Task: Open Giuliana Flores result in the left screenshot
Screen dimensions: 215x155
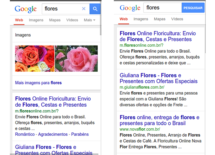Action: click(x=54, y=150)
